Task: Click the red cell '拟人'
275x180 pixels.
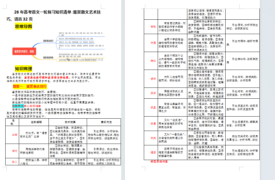Action: point(14,162)
